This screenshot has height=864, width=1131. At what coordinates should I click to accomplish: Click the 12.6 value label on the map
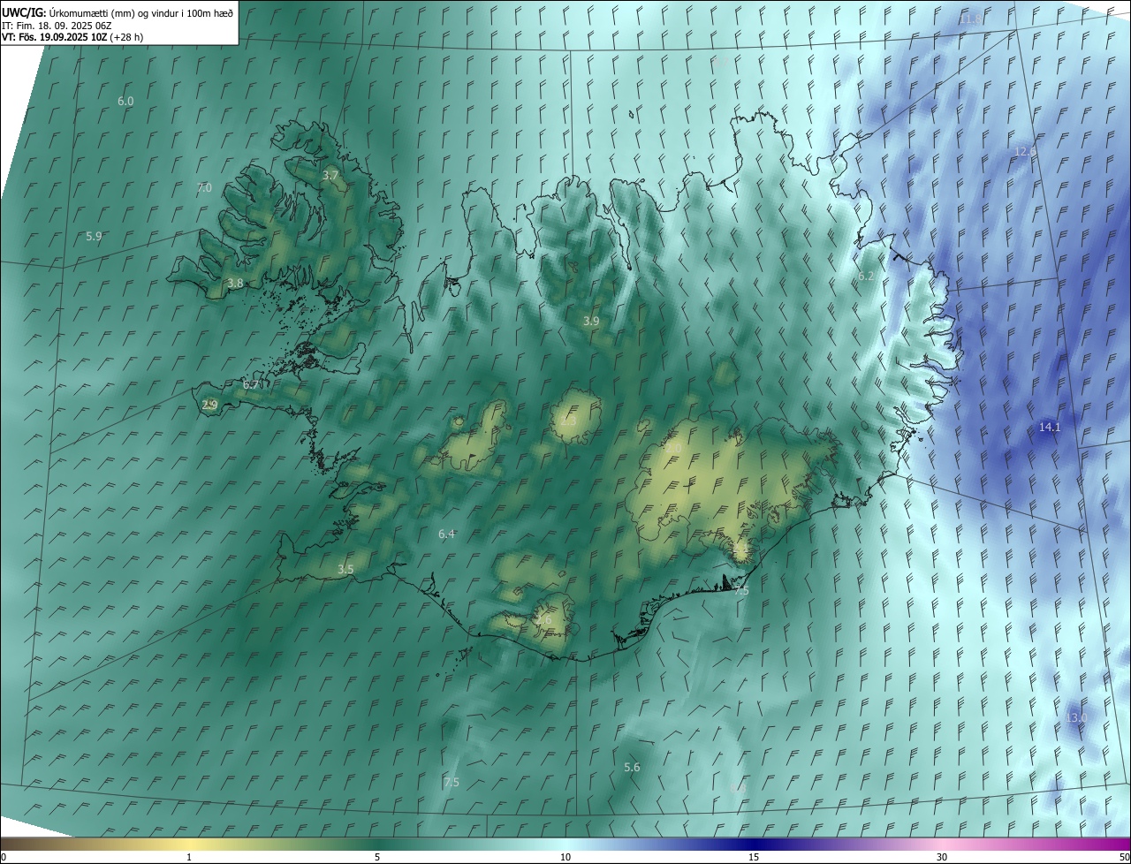click(x=1024, y=152)
